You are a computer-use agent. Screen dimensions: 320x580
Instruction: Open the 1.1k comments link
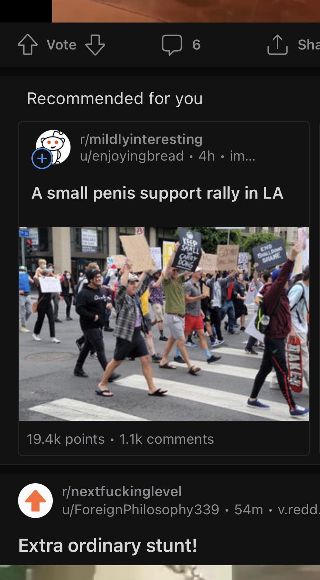click(x=166, y=439)
